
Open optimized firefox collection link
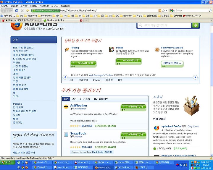171,126
